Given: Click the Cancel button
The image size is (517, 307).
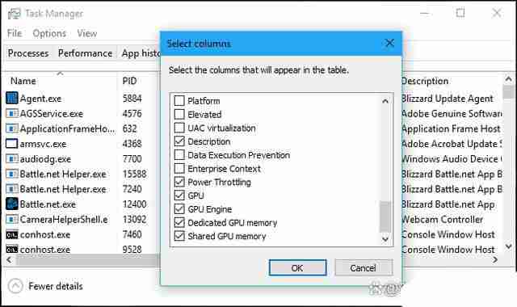Looking at the screenshot, I should coord(364,267).
